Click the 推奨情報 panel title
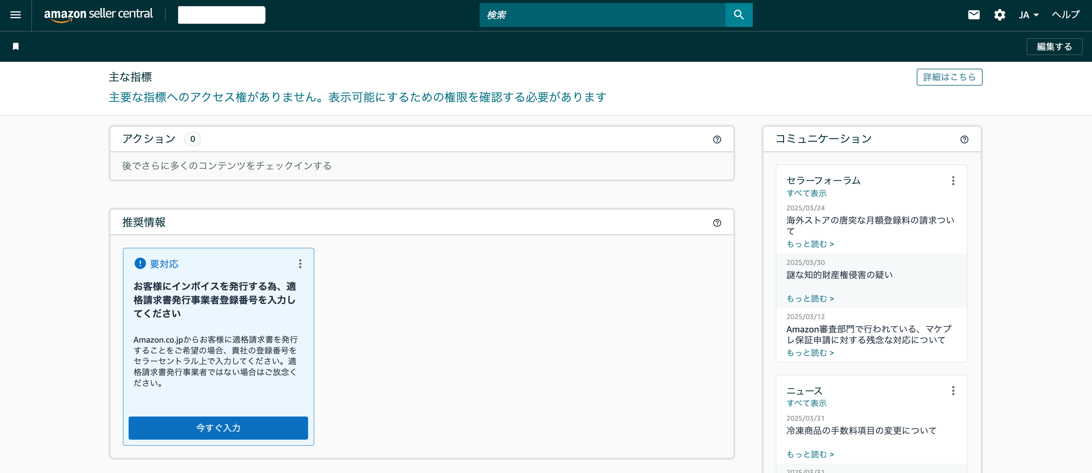Image resolution: width=1092 pixels, height=473 pixels. click(144, 222)
